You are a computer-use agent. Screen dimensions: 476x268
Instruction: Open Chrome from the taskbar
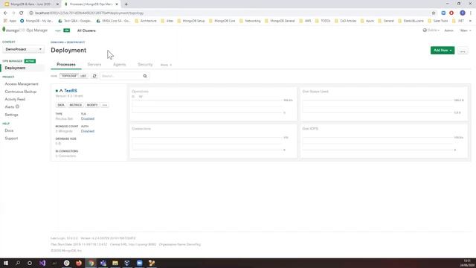[x=91, y=263]
